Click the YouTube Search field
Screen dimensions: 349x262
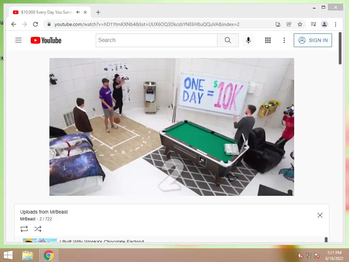tap(156, 40)
